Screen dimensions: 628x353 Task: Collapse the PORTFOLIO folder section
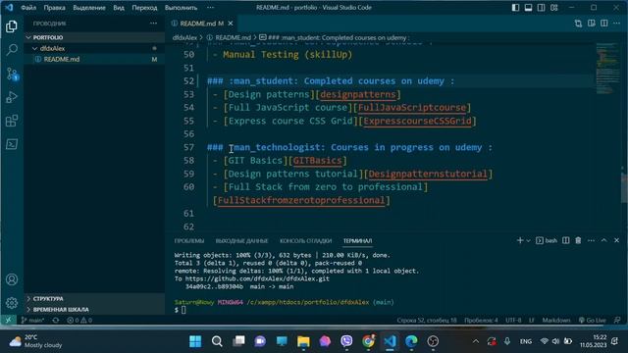click(x=28, y=37)
